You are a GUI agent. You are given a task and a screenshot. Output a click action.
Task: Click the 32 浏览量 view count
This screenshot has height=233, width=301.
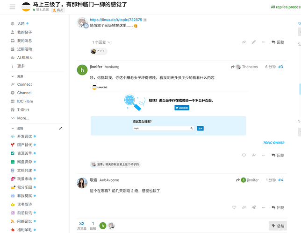(82, 226)
